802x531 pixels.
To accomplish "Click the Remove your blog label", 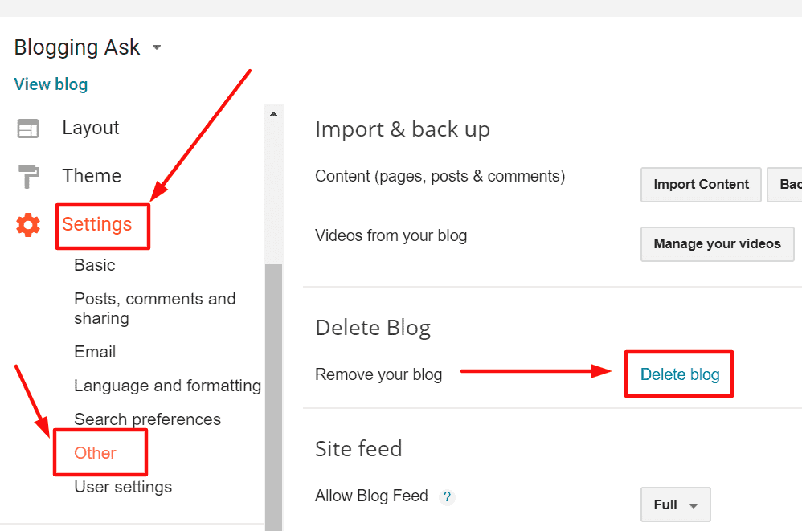I will [x=378, y=374].
